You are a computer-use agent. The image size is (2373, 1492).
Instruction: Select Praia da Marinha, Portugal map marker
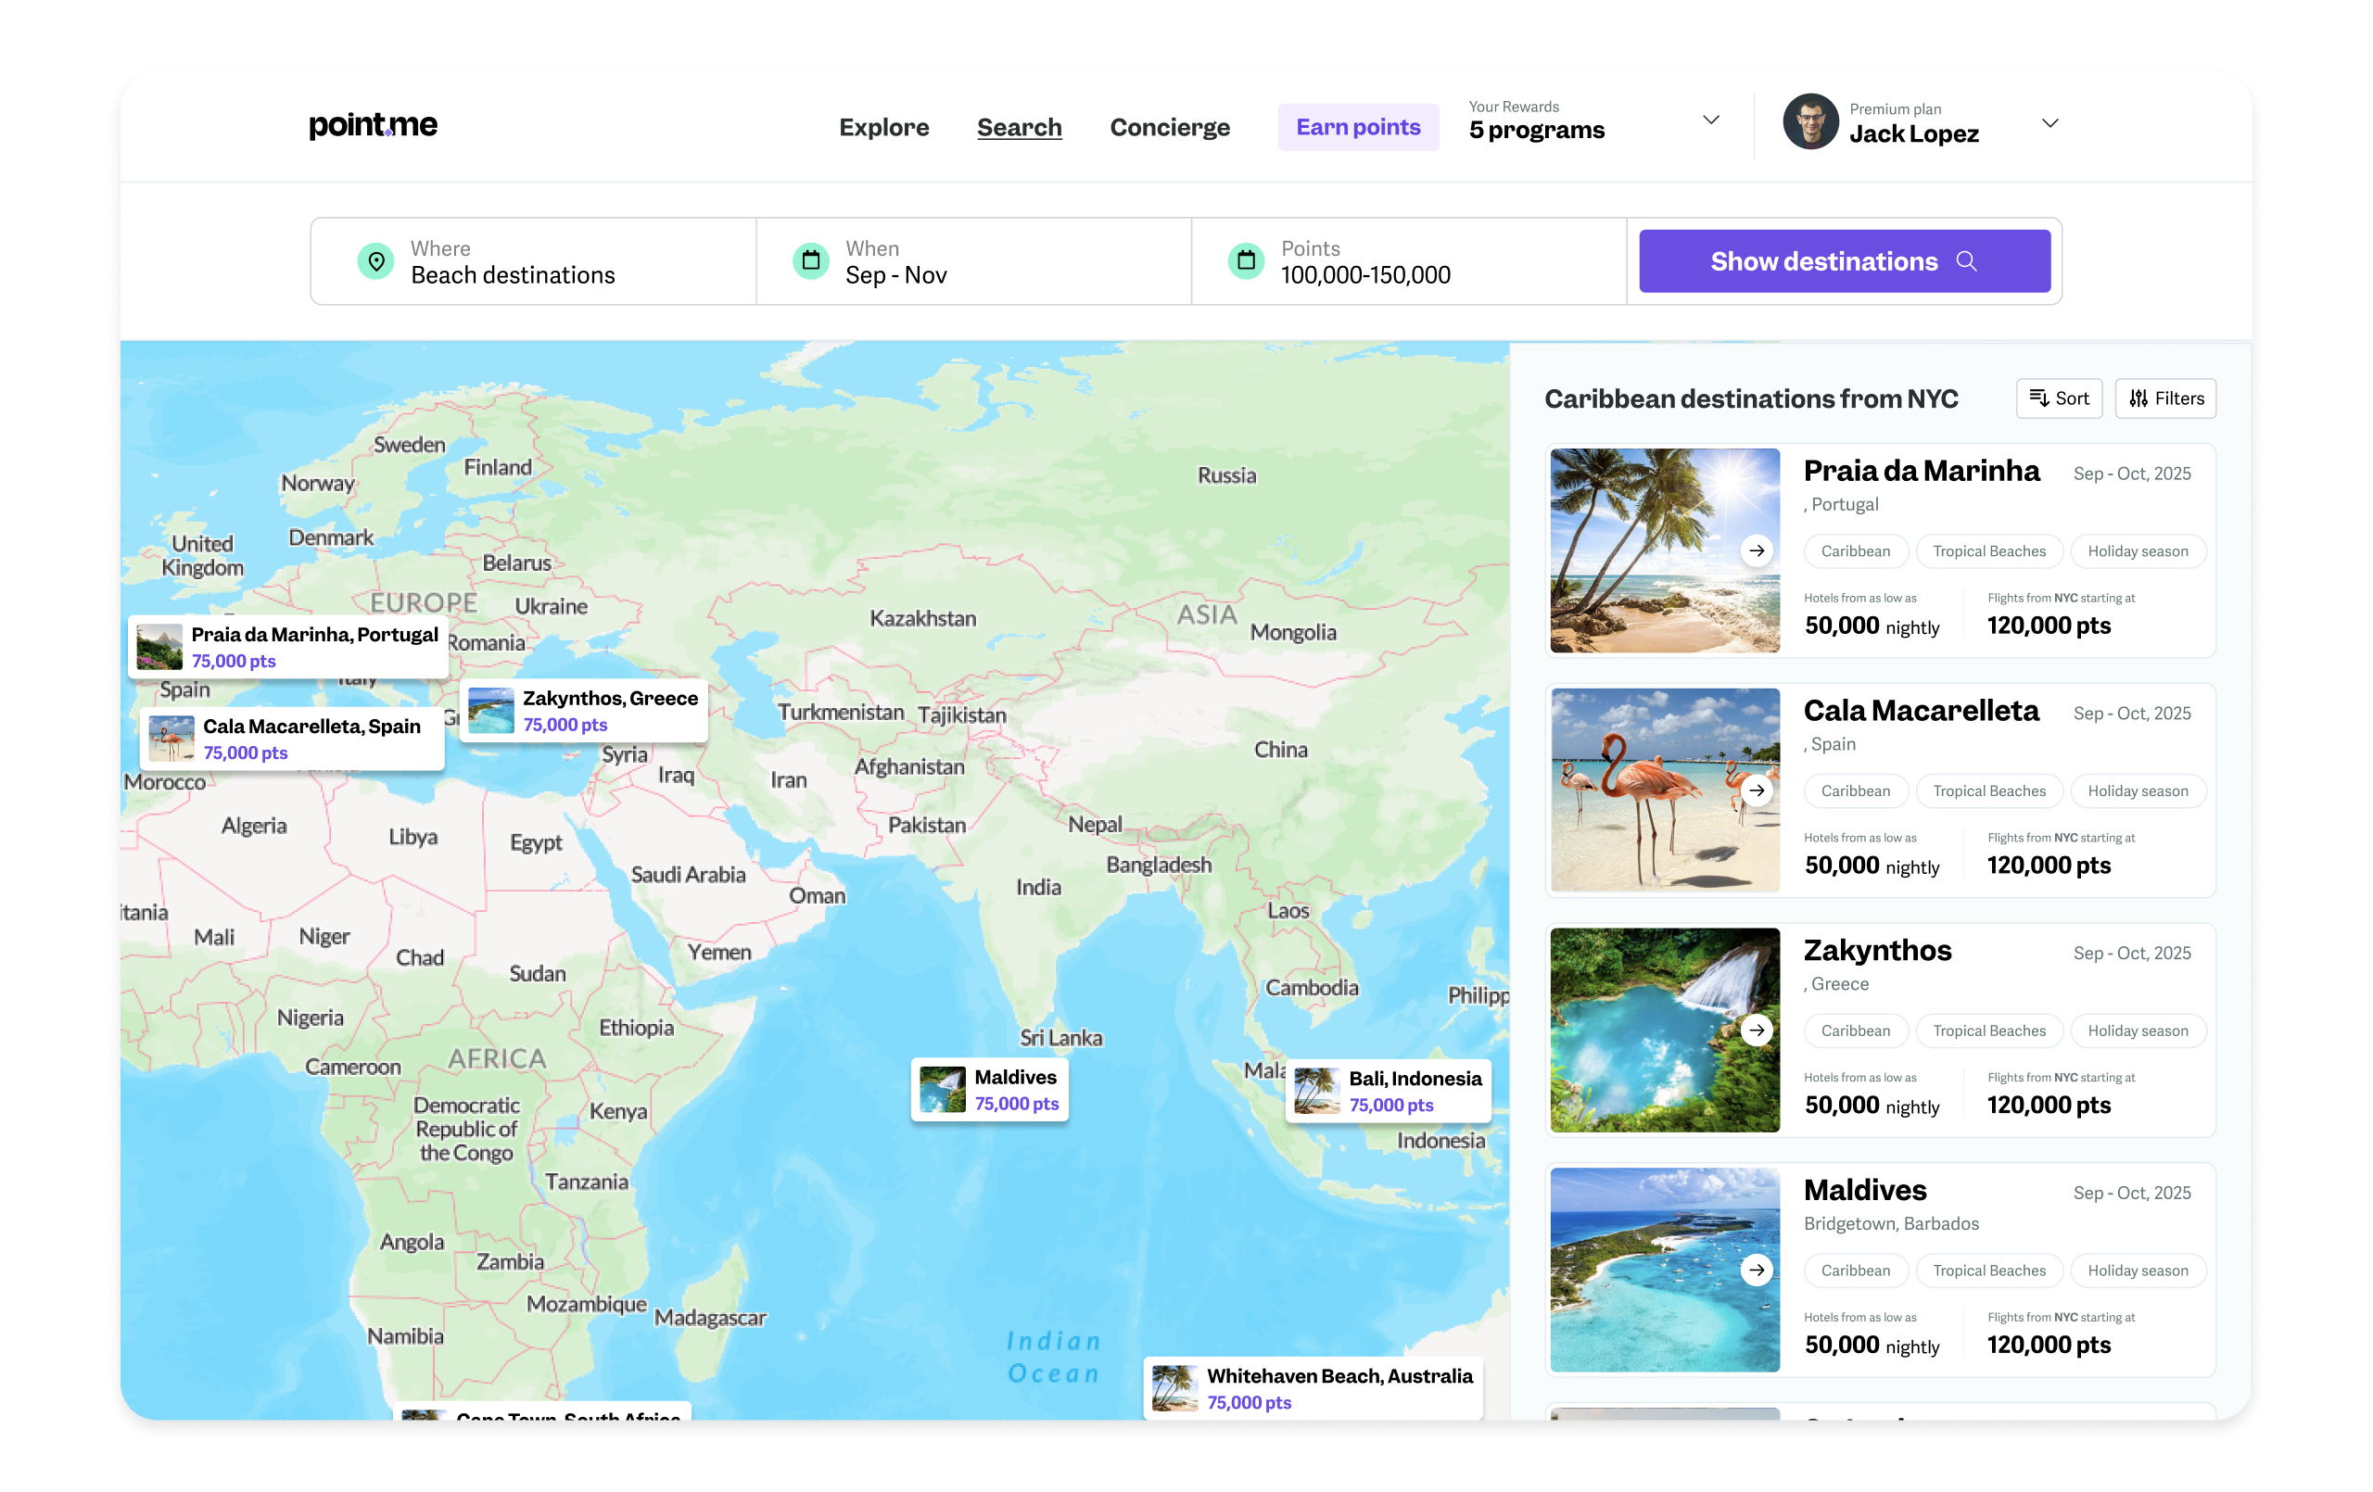[287, 648]
